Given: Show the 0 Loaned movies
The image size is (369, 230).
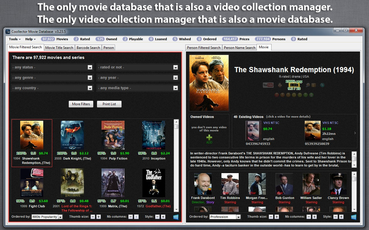Looking at the screenshot, I should [158, 39].
